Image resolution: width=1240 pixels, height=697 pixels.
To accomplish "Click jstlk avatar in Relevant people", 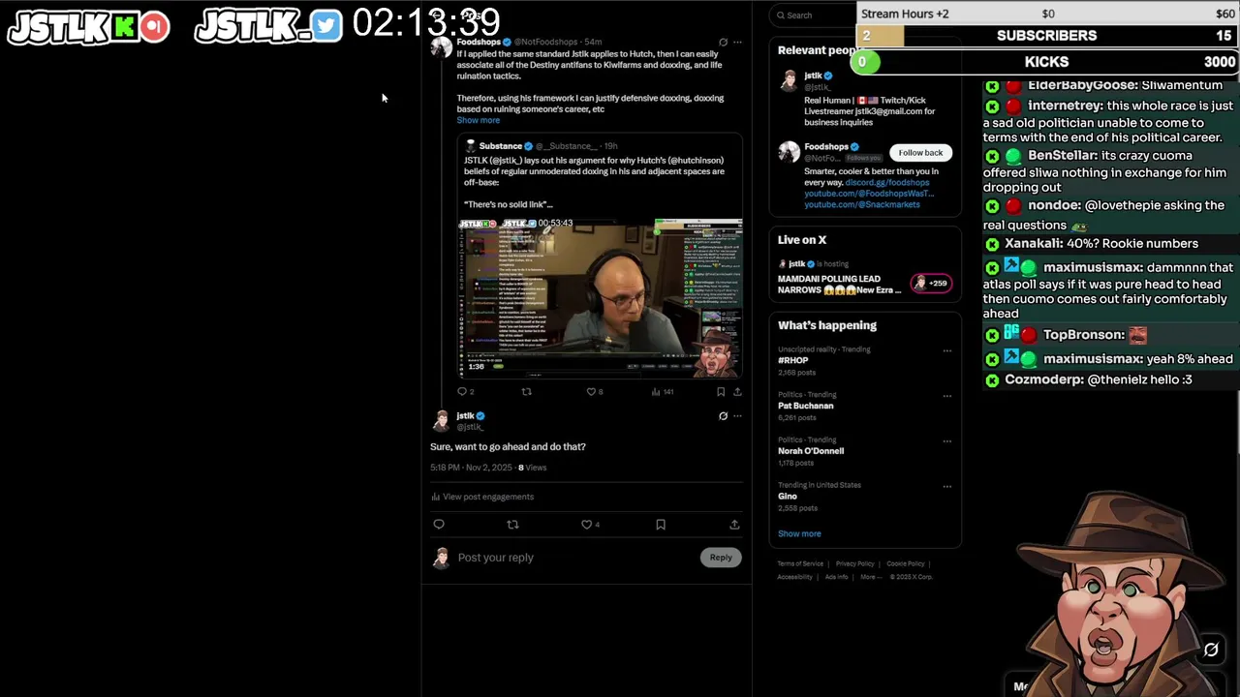I will pyautogui.click(x=789, y=80).
